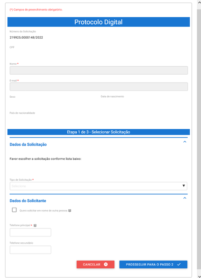Click the X icon on Cancelar button
Viewport: 201px width, 278px height.
(x=106, y=264)
